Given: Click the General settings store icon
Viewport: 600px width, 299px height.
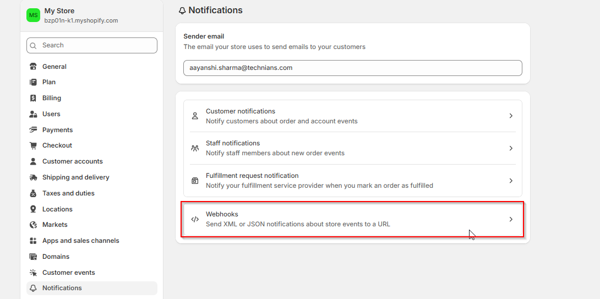Looking at the screenshot, I should (x=33, y=67).
